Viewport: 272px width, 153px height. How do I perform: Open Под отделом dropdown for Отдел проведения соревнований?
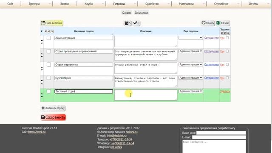tap(191, 51)
